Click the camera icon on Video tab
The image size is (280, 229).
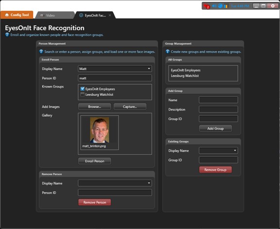point(42,16)
